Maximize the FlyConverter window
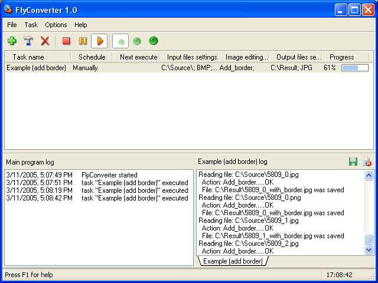This screenshot has height=283, width=378. point(354,10)
